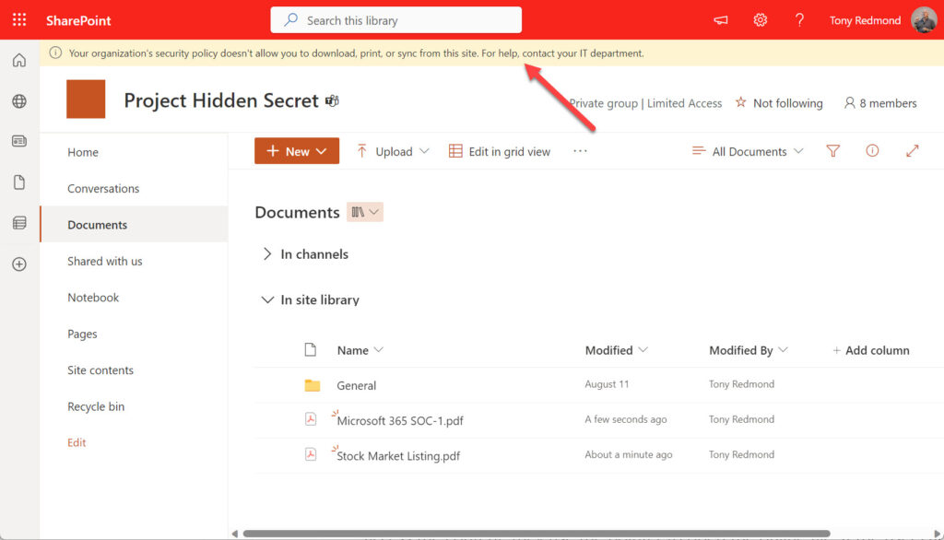The height and width of the screenshot is (540, 944).
Task: Click the info icon in the policy banner
Action: pos(55,53)
